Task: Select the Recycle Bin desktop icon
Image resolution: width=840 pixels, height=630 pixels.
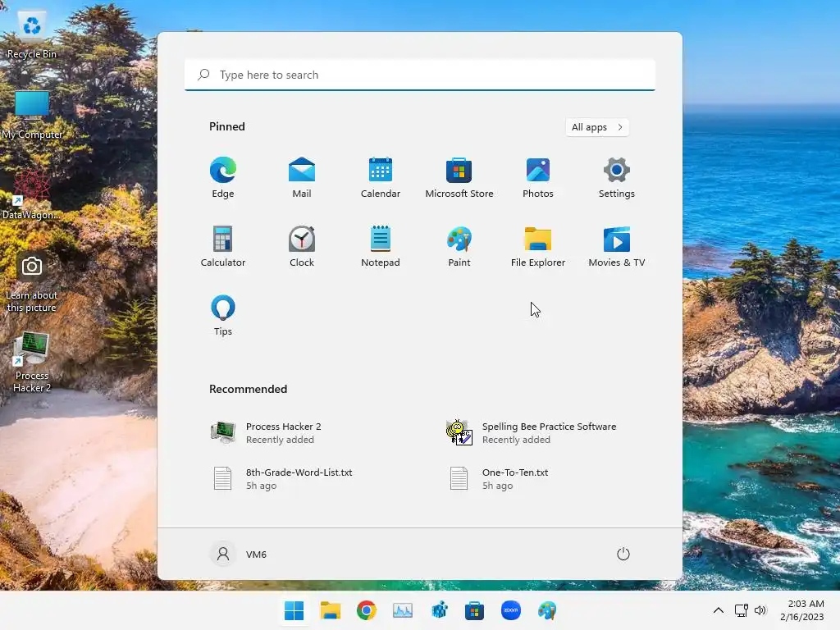Action: [x=32, y=35]
